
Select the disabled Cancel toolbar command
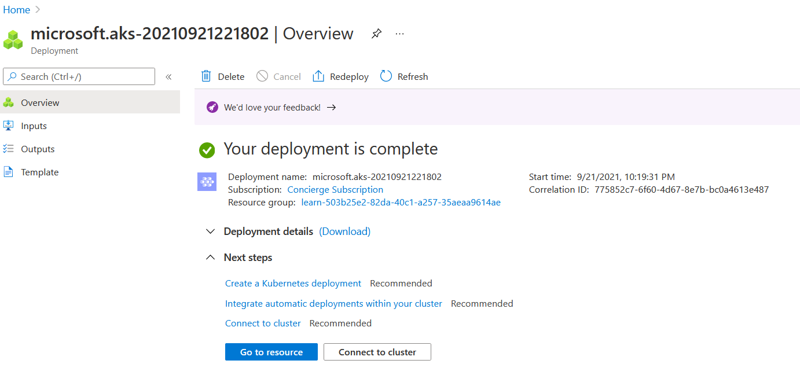coord(279,76)
